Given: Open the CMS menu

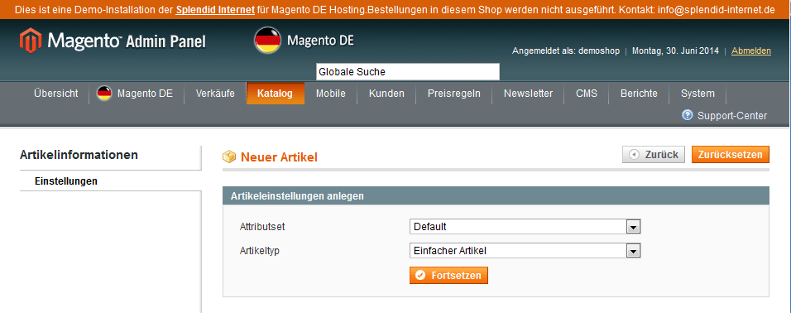Looking at the screenshot, I should click(x=587, y=94).
